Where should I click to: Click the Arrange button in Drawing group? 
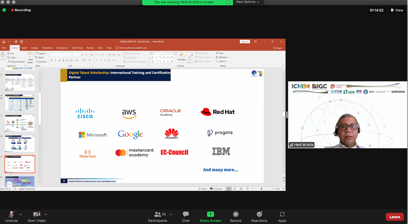tap(181, 57)
